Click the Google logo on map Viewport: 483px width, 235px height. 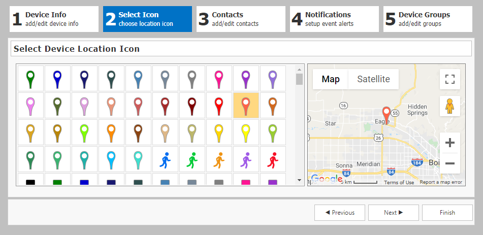coord(327,179)
